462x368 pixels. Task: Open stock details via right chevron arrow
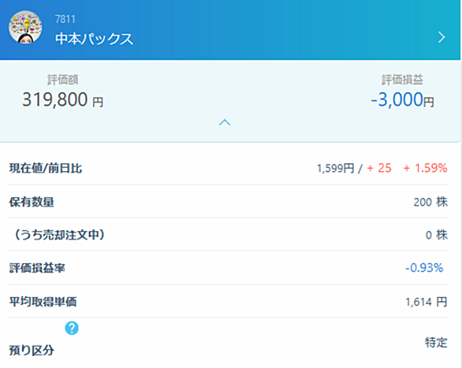click(442, 37)
